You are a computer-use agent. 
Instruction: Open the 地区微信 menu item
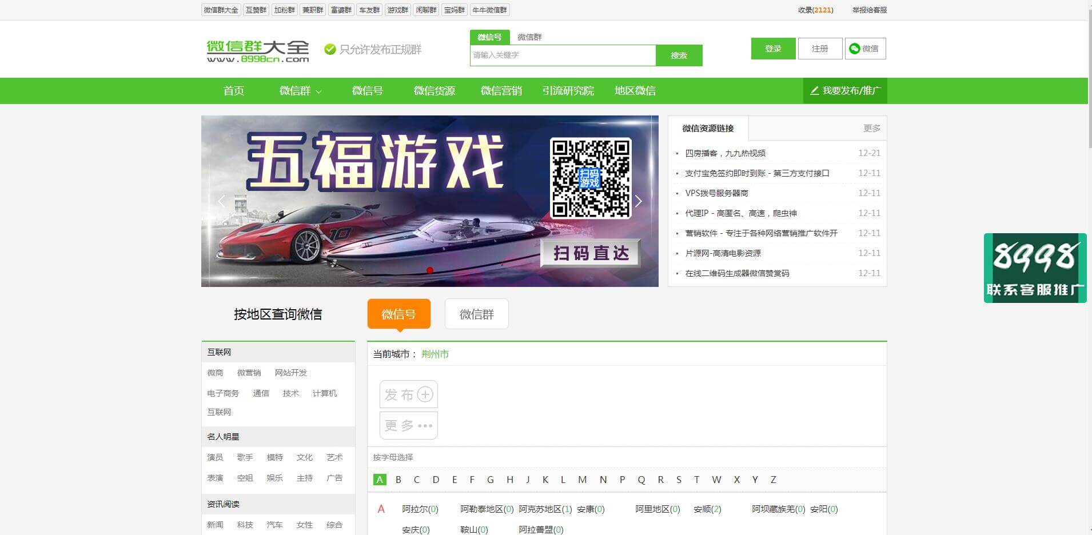click(635, 90)
